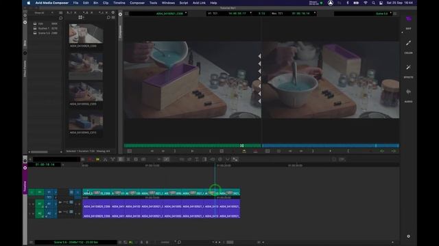439x246 pixels.
Task: Click Control Center icon in macOS menu bar
Action: pos(381,3)
